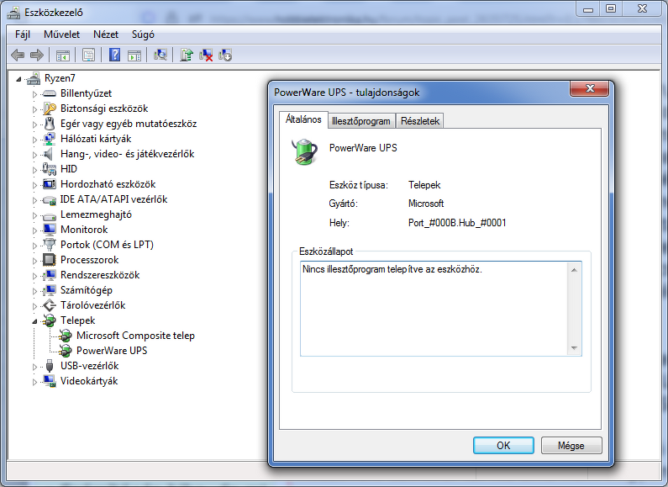Open the Nézet menu
This screenshot has height=487, width=668.
(106, 34)
